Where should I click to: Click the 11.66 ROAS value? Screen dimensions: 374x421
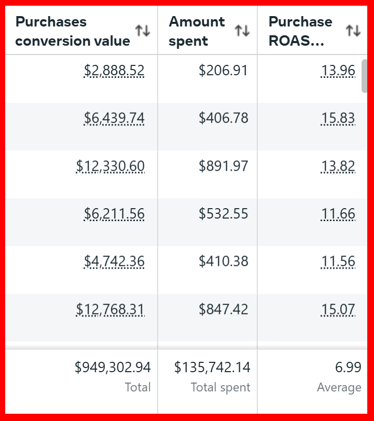click(x=338, y=214)
